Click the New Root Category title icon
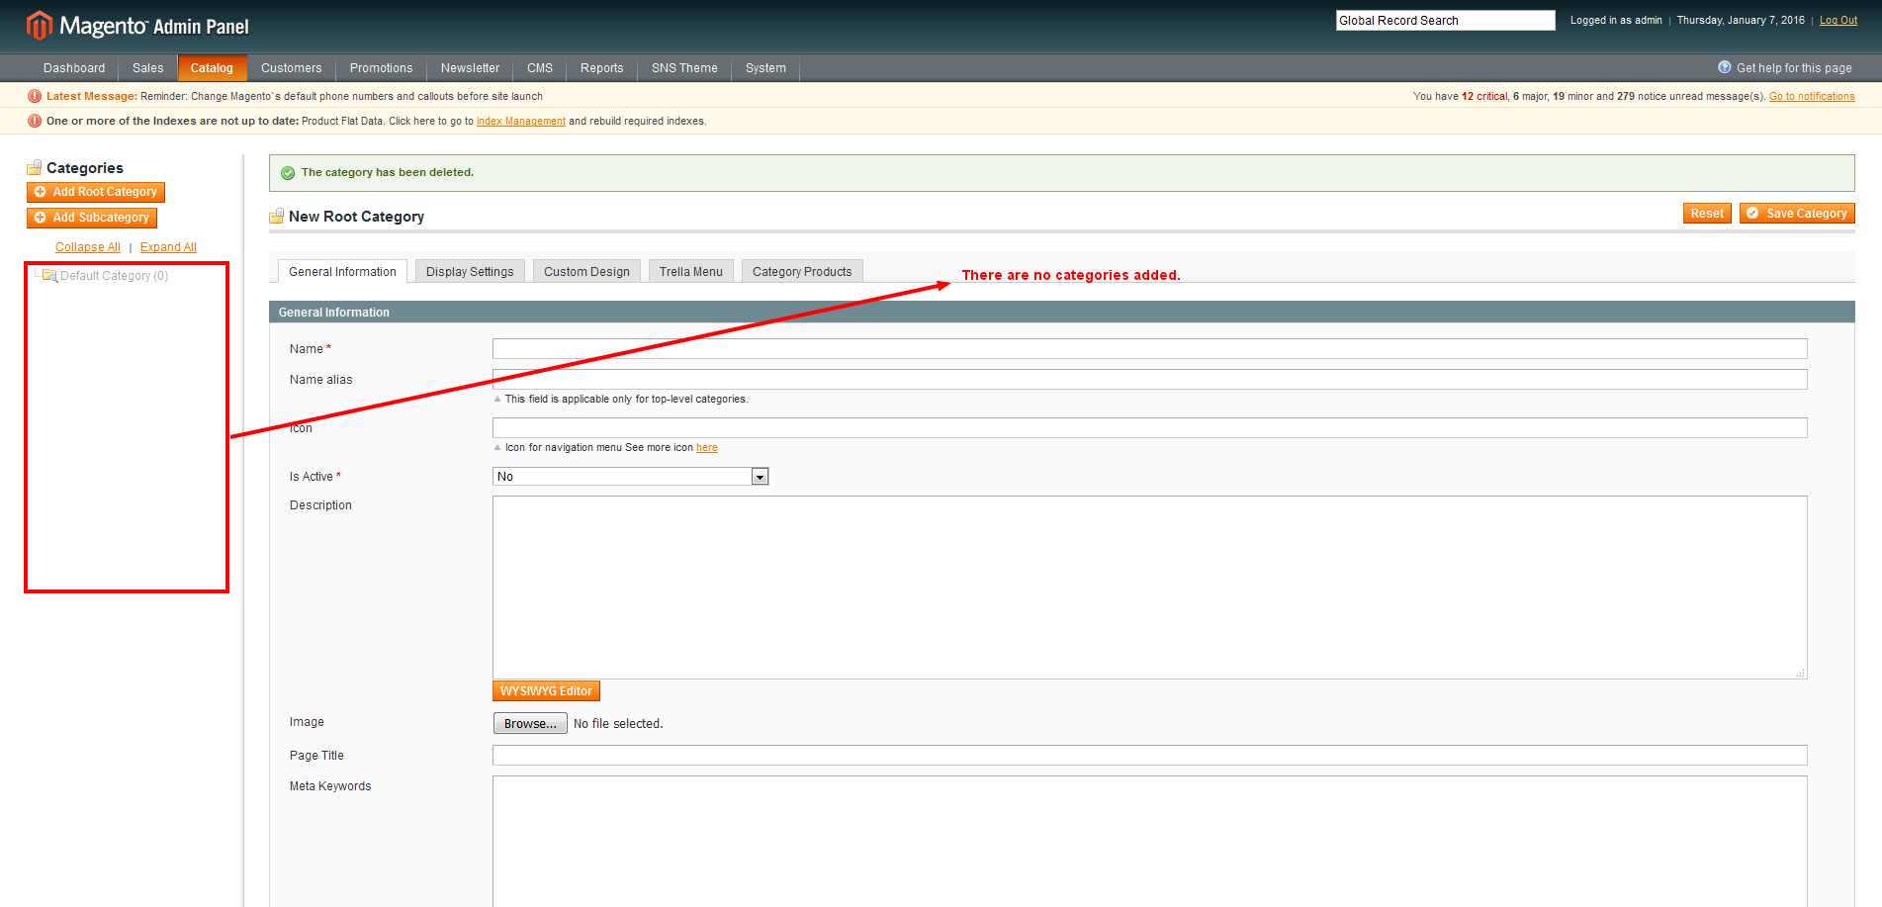 (277, 217)
